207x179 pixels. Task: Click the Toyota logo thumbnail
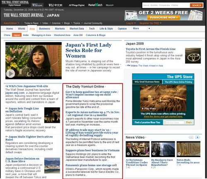193,56
